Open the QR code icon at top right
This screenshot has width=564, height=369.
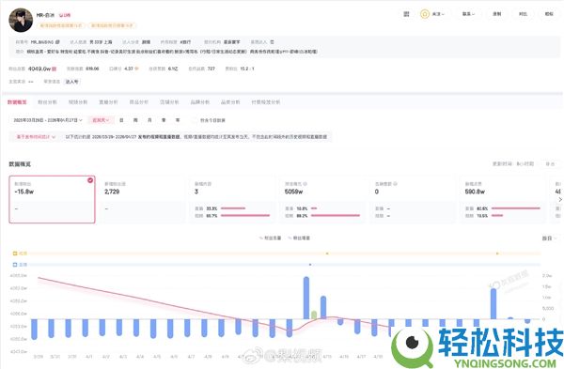click(x=406, y=14)
